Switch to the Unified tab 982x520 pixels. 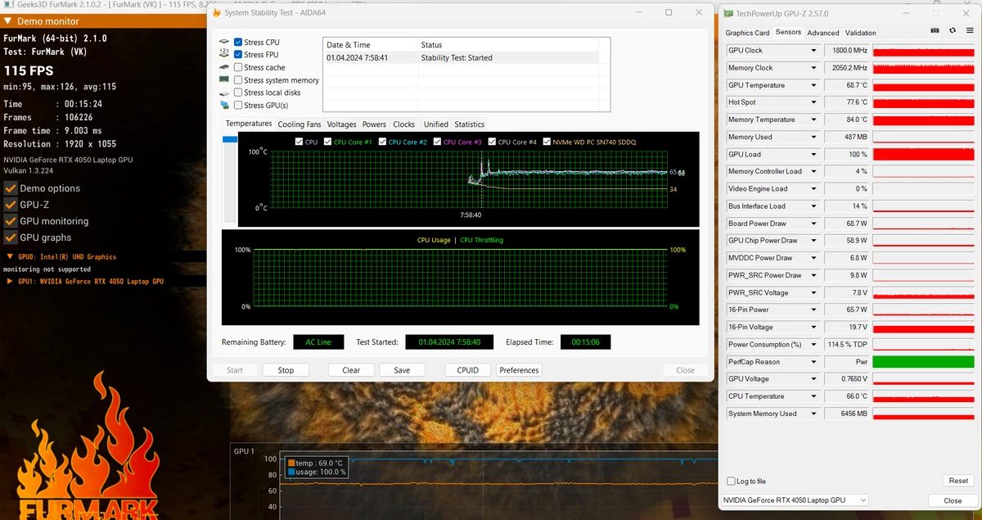(x=436, y=124)
